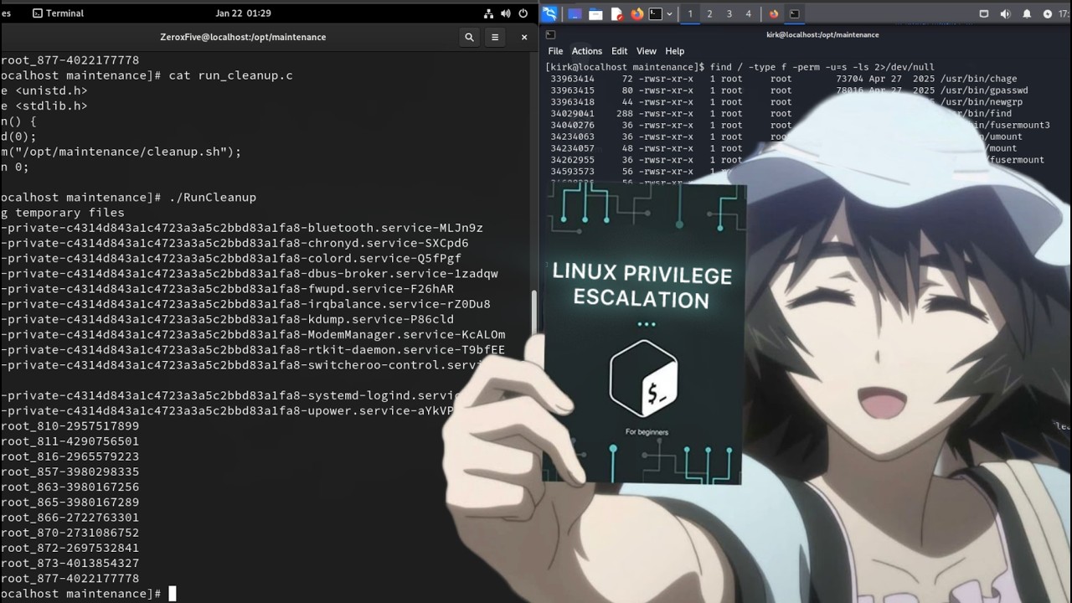Click the GNOME volume icon
This screenshot has width=1072, height=603.
point(506,13)
